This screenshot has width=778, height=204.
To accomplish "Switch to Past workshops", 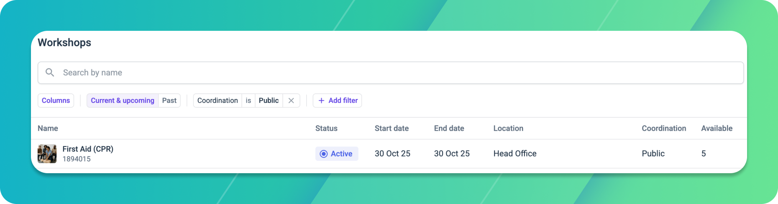I will click(x=169, y=100).
